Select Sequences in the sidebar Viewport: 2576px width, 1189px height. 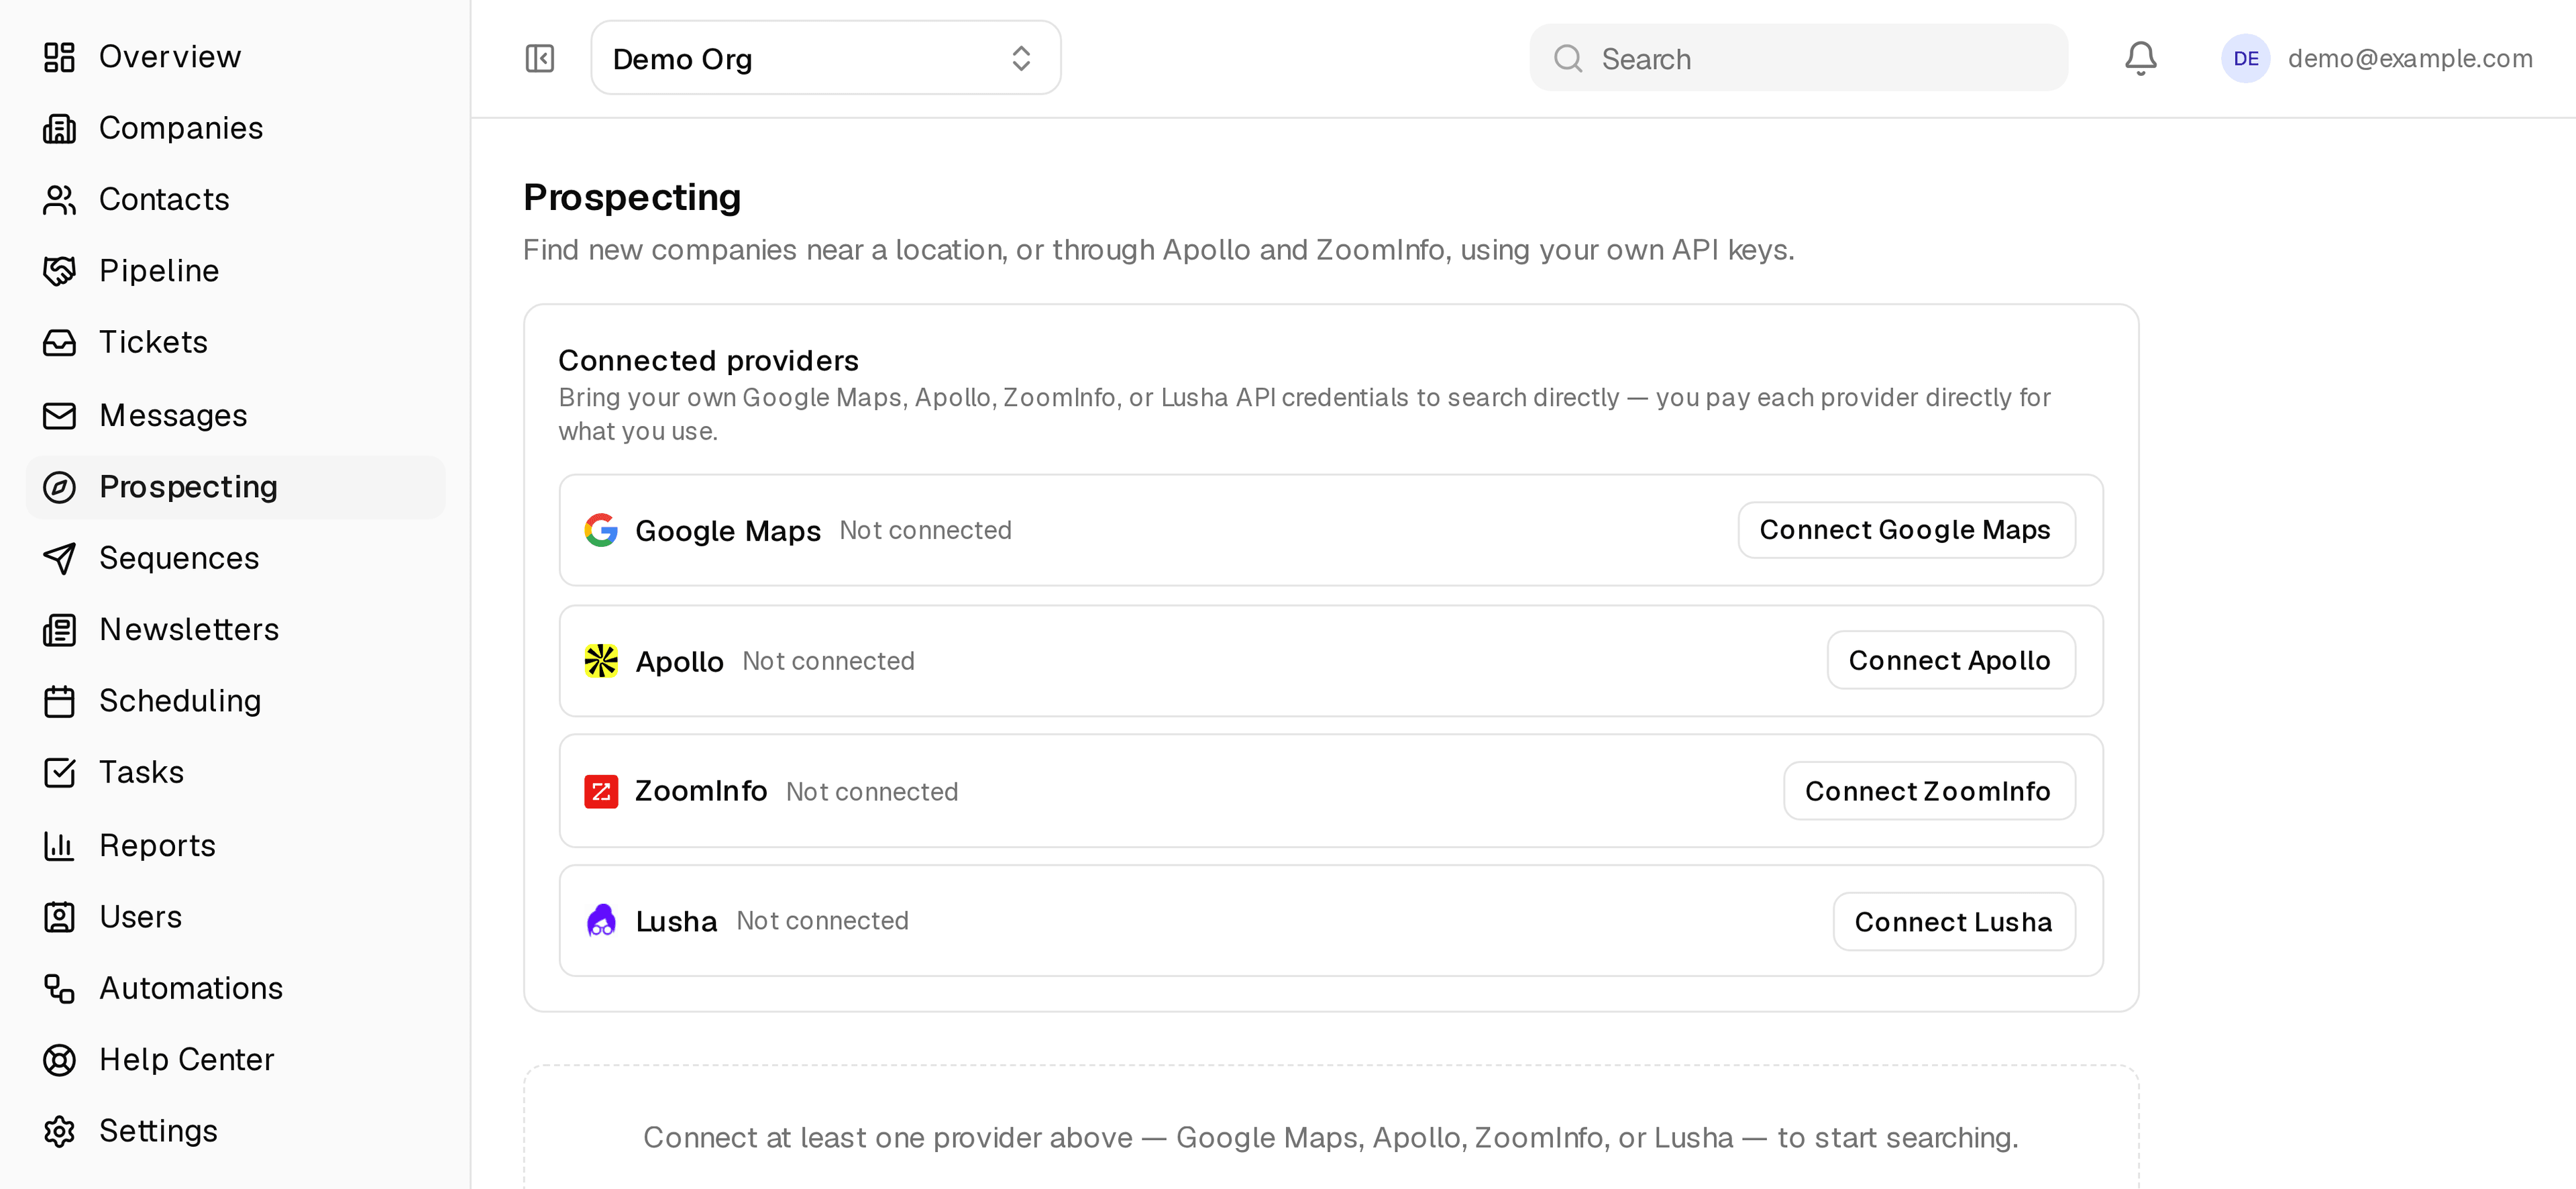click(x=236, y=558)
